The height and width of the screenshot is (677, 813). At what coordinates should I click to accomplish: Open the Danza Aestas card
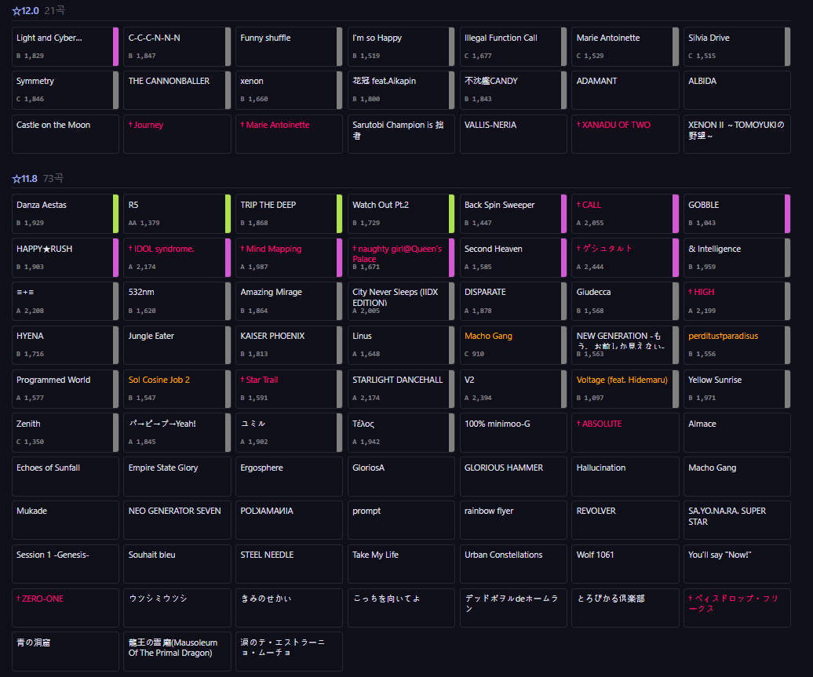tap(65, 213)
